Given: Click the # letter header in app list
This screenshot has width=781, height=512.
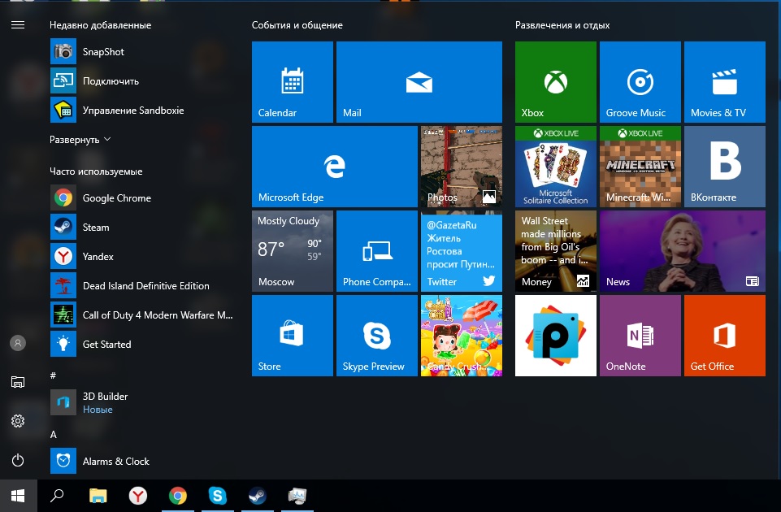Looking at the screenshot, I should pos(53,375).
